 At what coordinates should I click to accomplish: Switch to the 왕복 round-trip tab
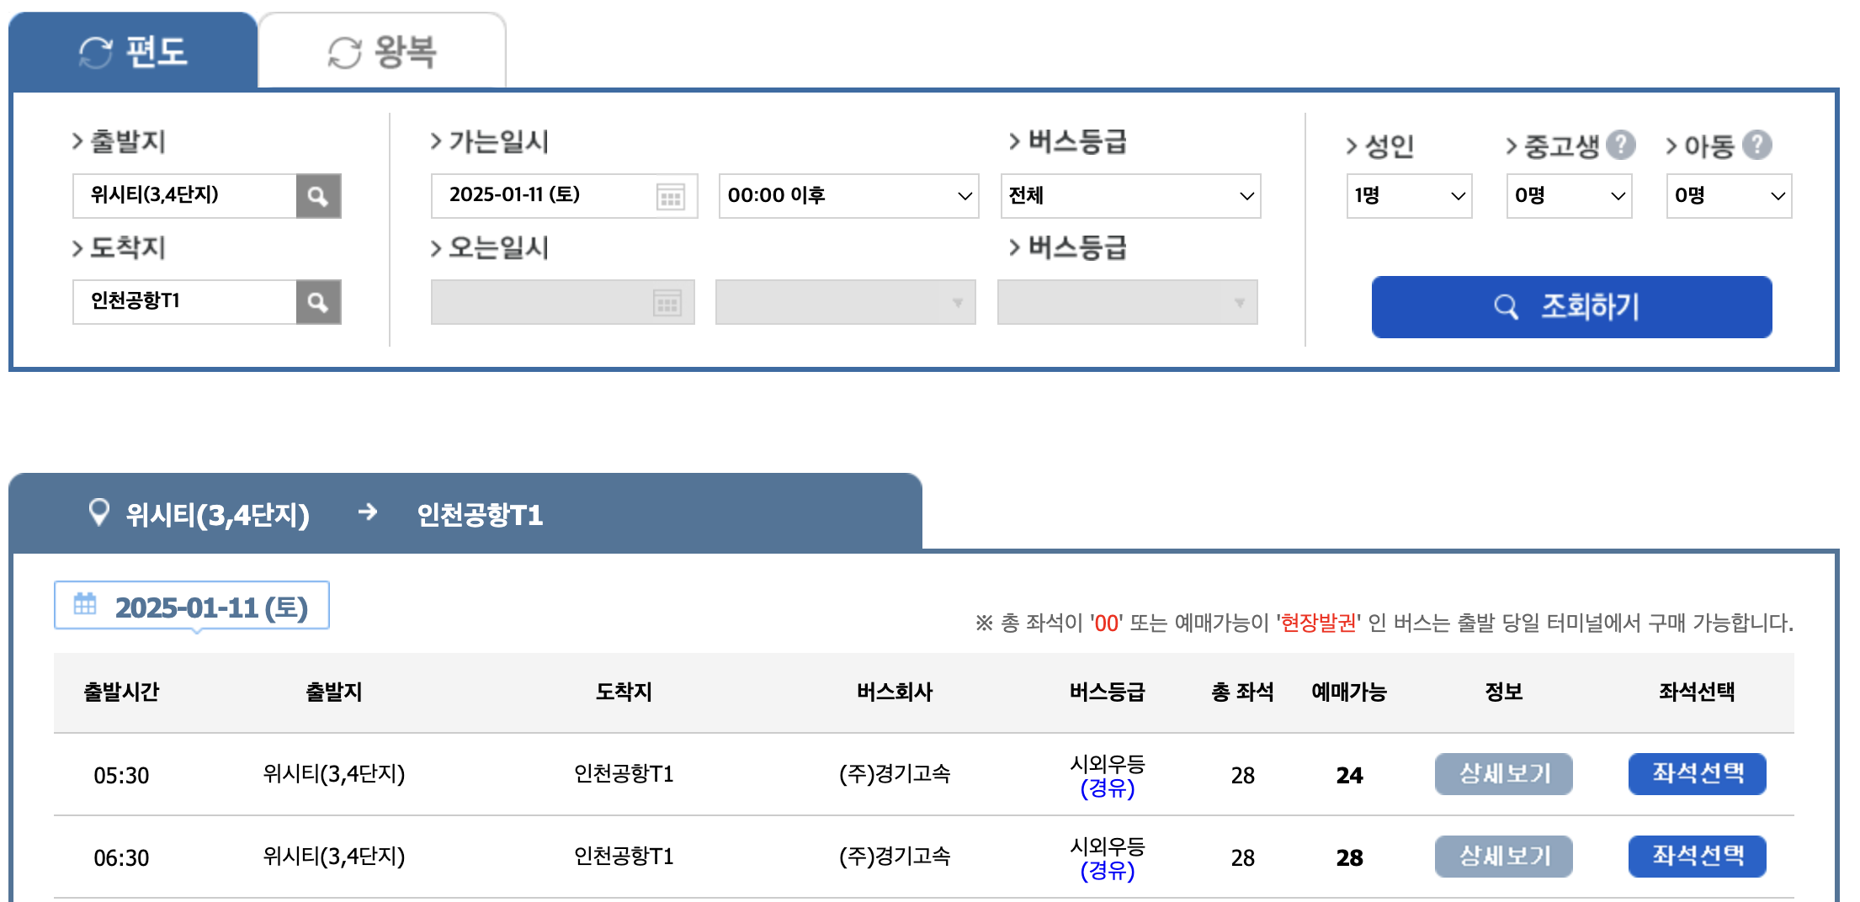point(382,51)
